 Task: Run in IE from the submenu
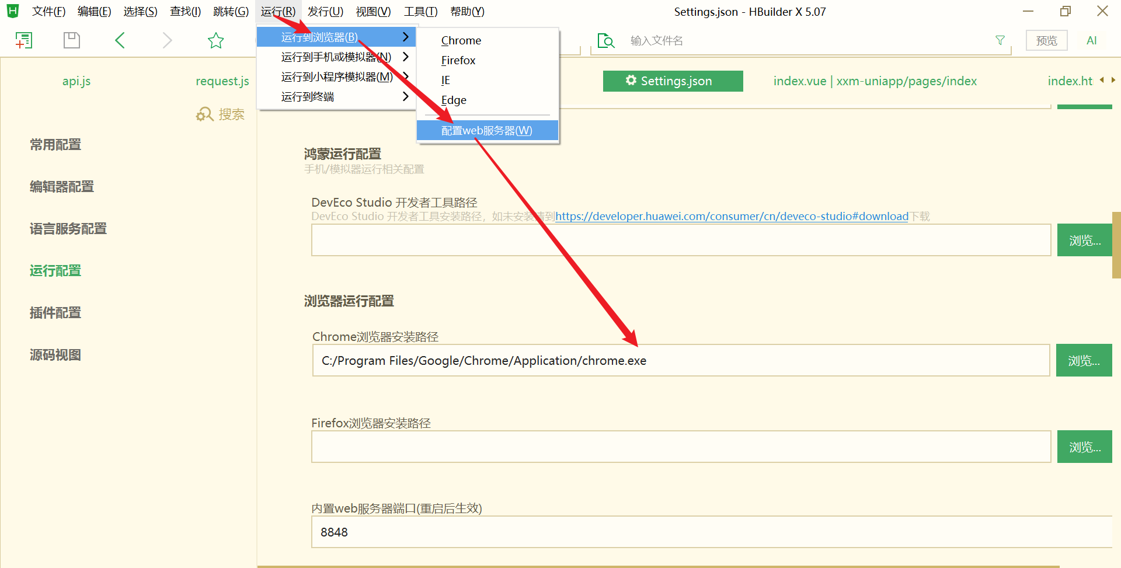[488, 80]
